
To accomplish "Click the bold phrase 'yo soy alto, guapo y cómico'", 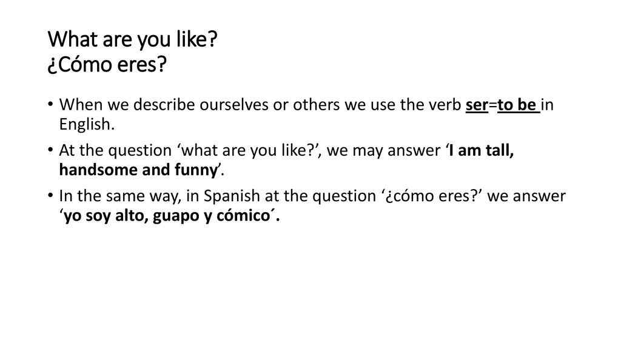I will (x=167, y=216).
